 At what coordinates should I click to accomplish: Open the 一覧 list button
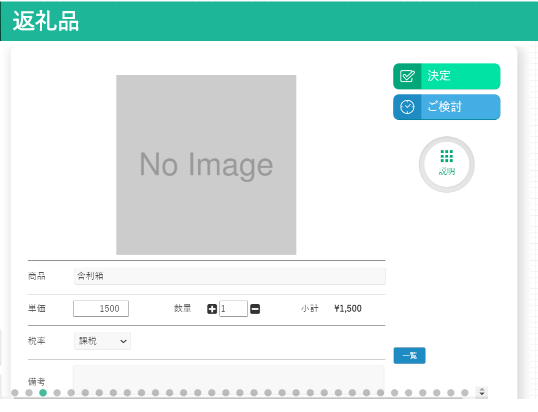(409, 356)
